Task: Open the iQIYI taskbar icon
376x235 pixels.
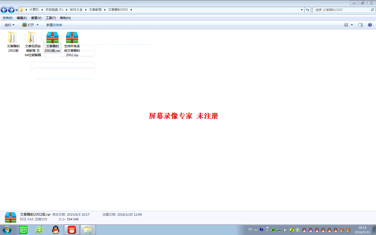Action: tap(23, 230)
